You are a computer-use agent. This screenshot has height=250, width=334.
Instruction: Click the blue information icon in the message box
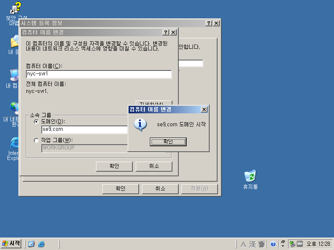pyautogui.click(x=142, y=124)
